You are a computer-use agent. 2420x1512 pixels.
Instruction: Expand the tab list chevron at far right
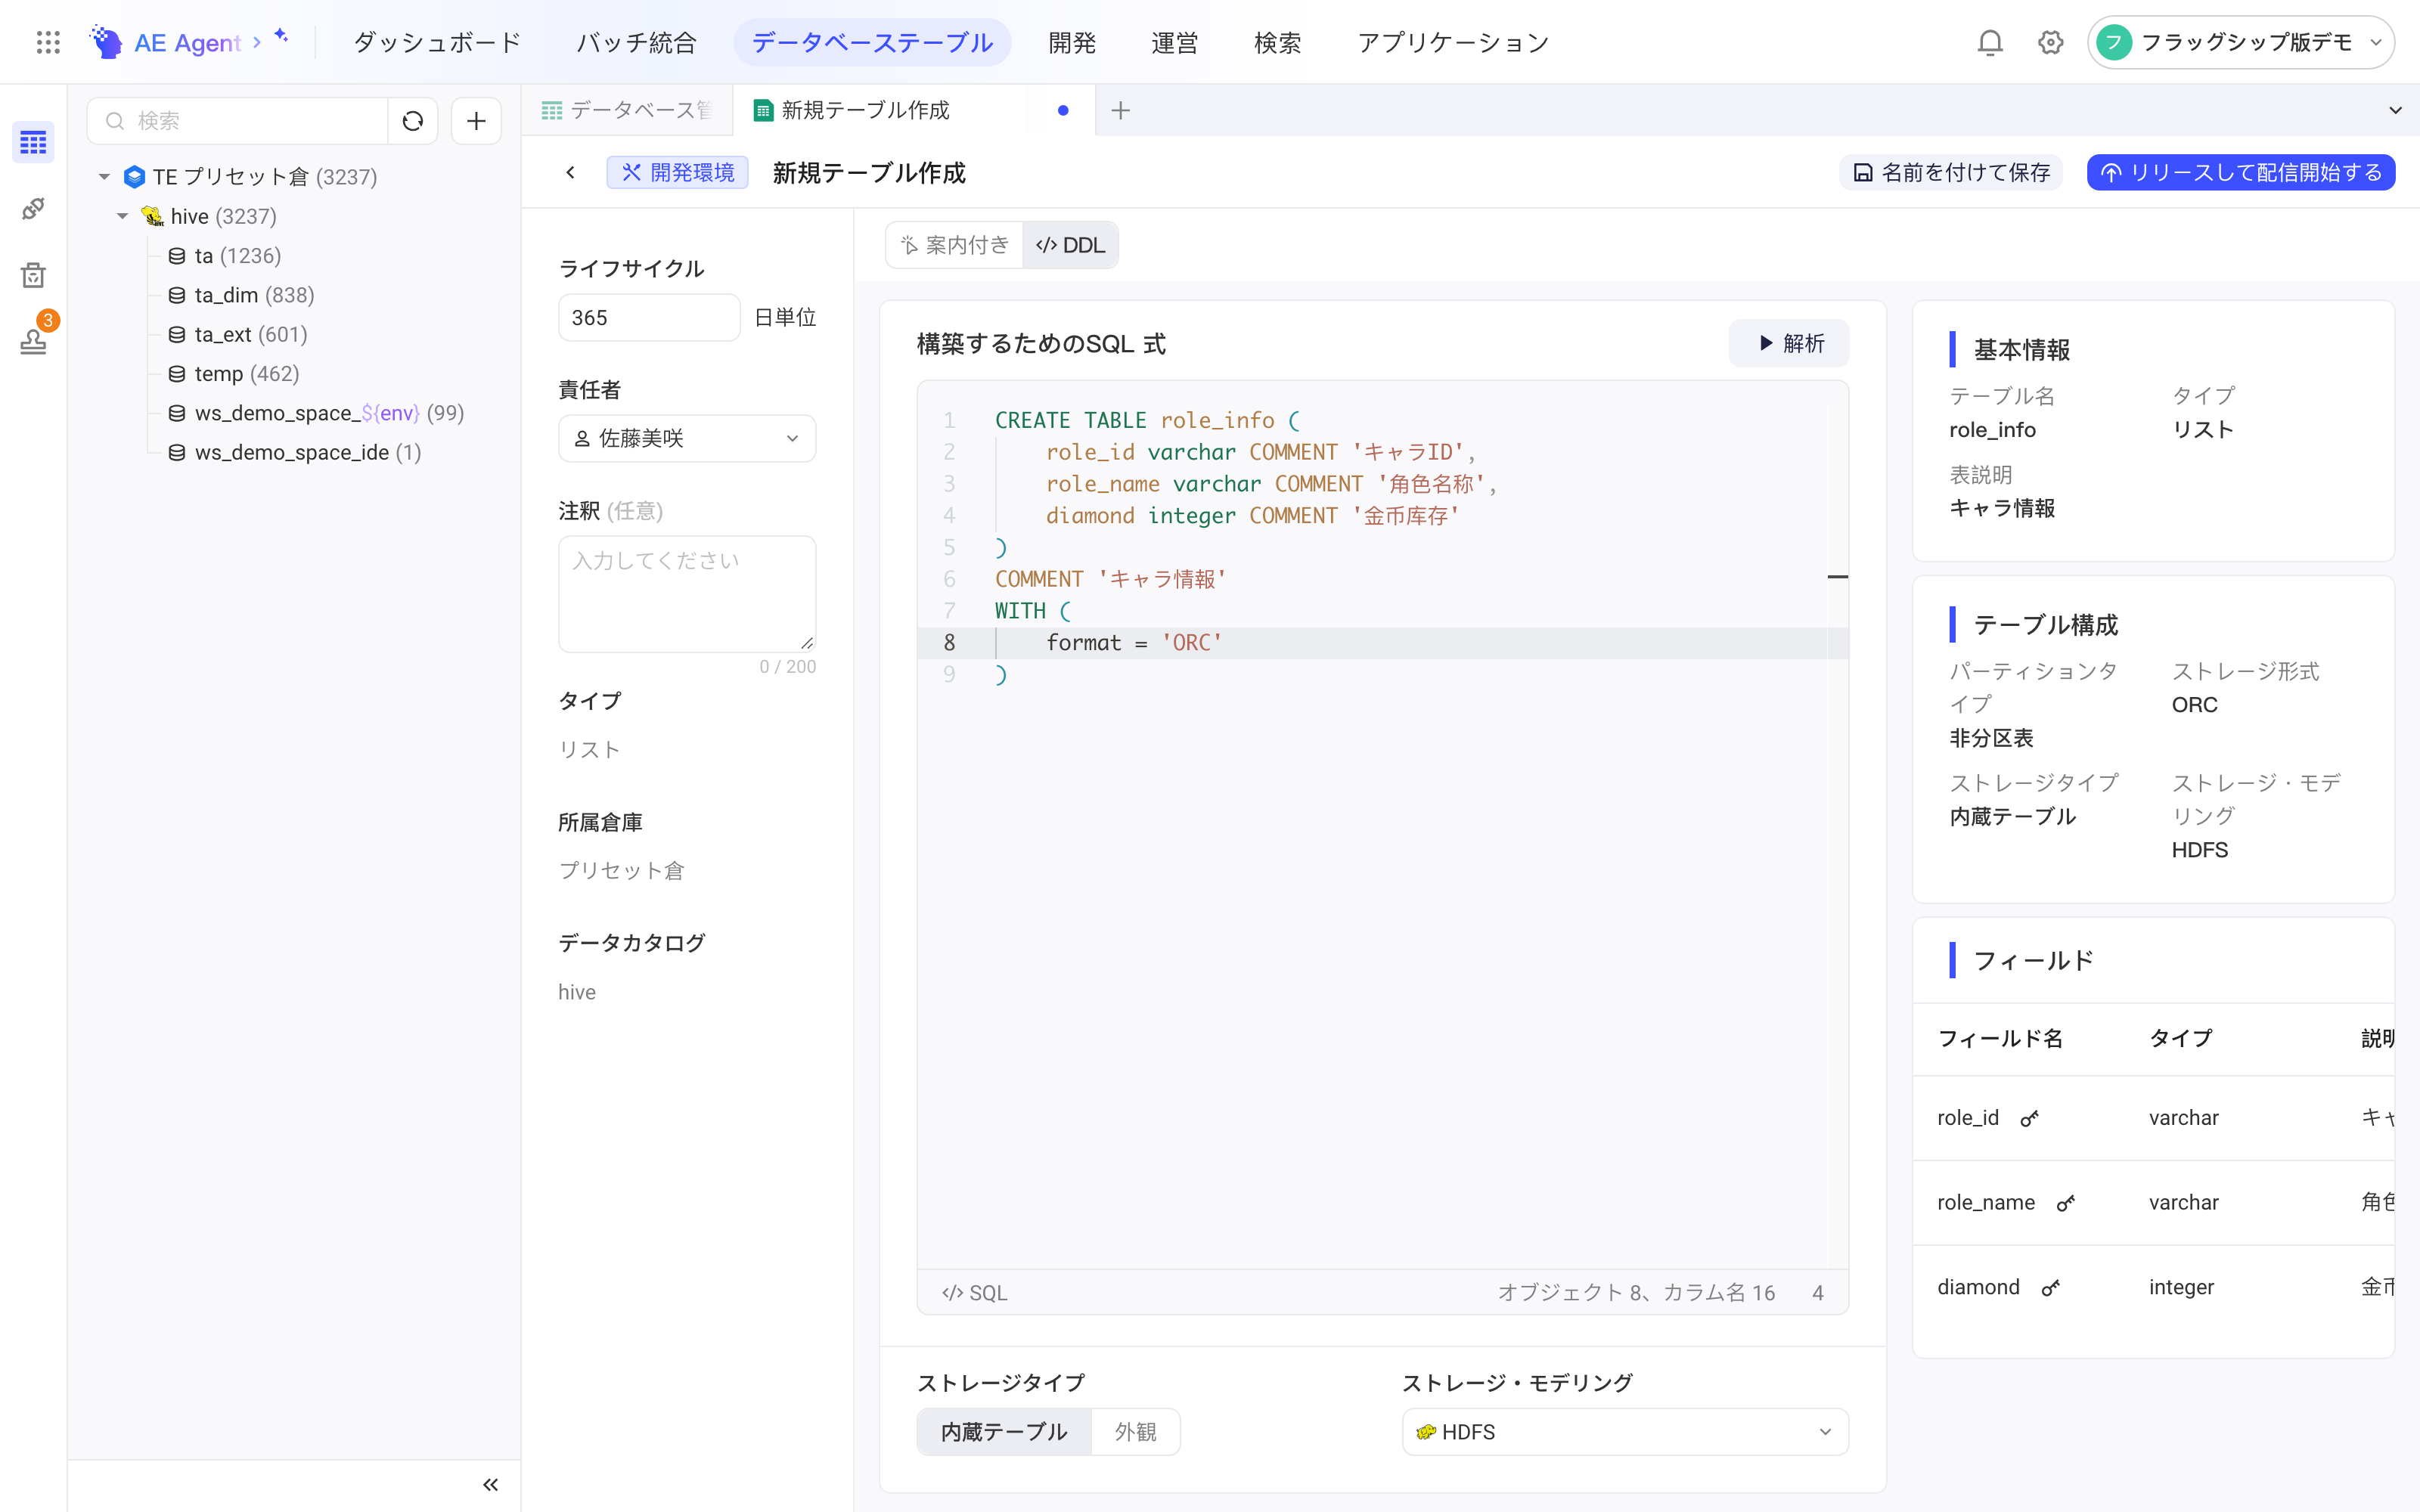coord(2395,110)
